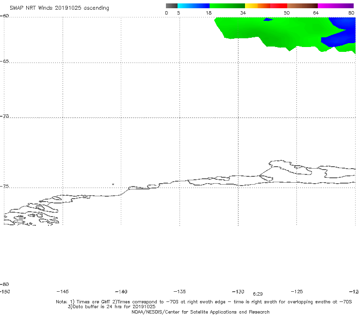359x315 pixels.
Task: Click the longitude label '-125'
Action: (x=297, y=292)
